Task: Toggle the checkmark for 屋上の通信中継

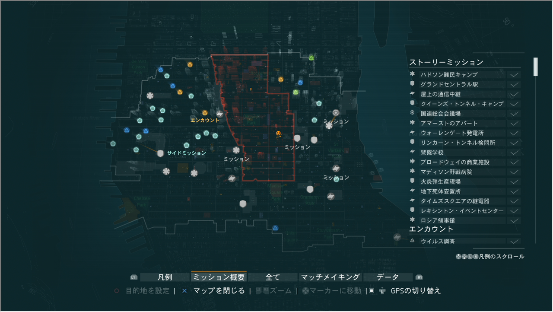Action: 514,94
